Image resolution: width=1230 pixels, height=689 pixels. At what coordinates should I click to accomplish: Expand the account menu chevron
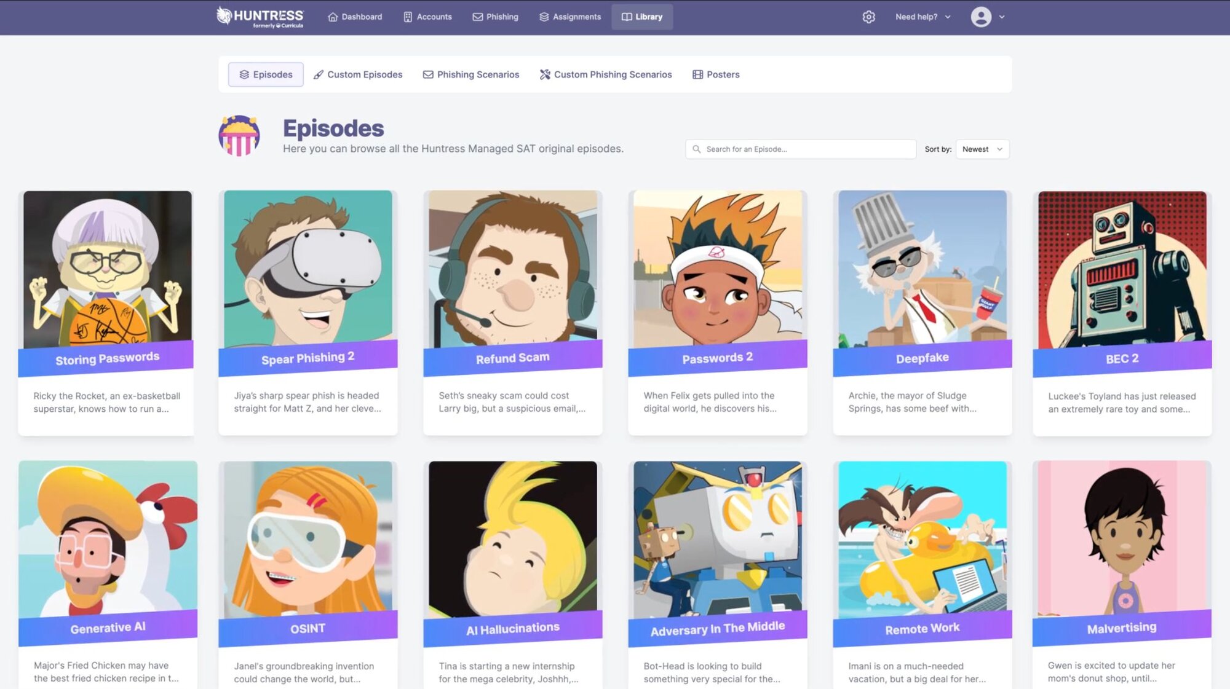(x=1002, y=17)
